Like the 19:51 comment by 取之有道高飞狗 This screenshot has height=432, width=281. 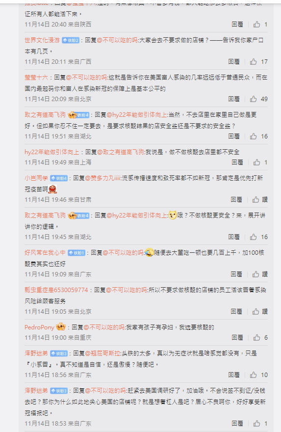[253, 136]
